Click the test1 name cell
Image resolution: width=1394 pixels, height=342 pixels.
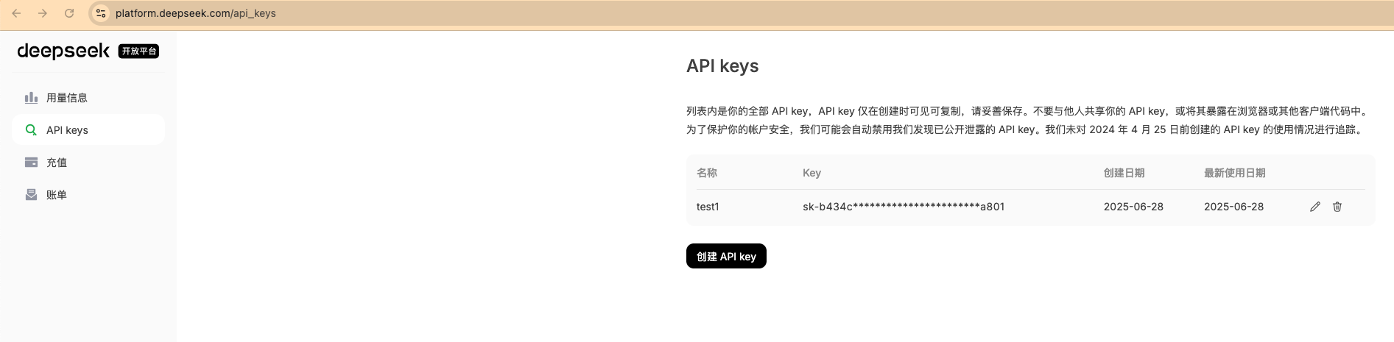tap(708, 207)
